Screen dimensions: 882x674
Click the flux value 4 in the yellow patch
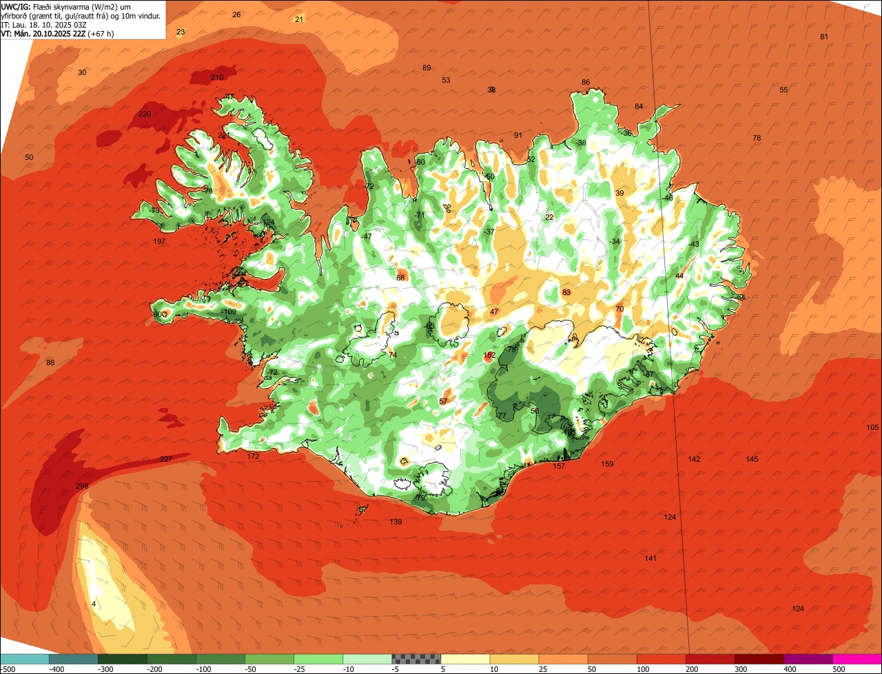click(94, 604)
